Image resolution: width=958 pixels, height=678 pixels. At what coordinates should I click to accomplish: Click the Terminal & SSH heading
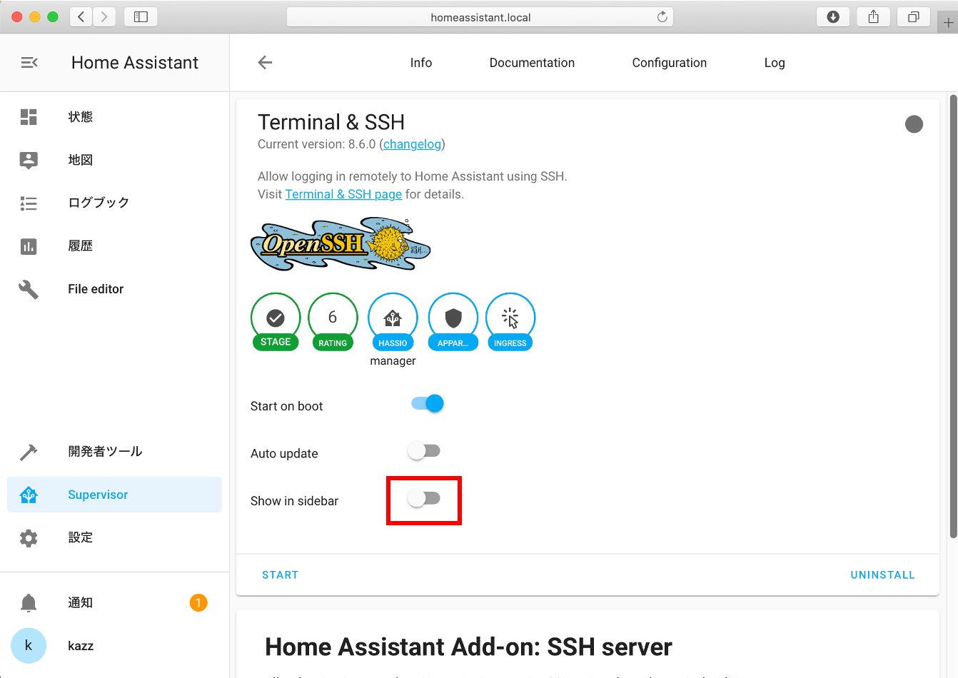[331, 122]
